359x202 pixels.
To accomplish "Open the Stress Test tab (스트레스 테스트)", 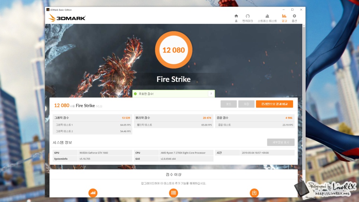I will point(267,18).
